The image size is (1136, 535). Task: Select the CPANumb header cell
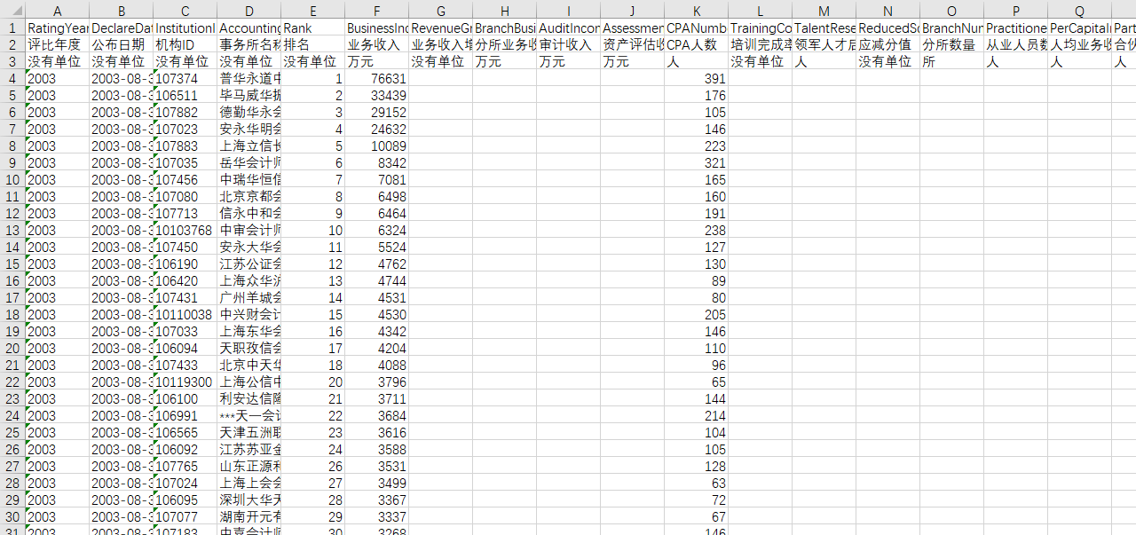(697, 28)
